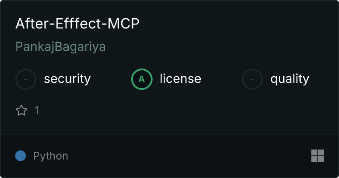Select the green license grade A badge
The width and height of the screenshot is (339, 178).
click(x=142, y=79)
